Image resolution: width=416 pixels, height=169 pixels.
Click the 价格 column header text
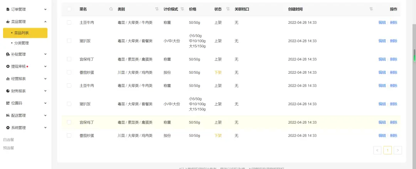[193, 9]
